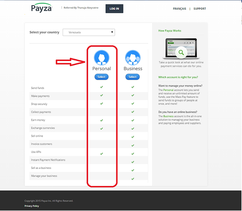242x211 pixels.
Task: Click the Business checkmark for Invoice customers
Action: 132,145
